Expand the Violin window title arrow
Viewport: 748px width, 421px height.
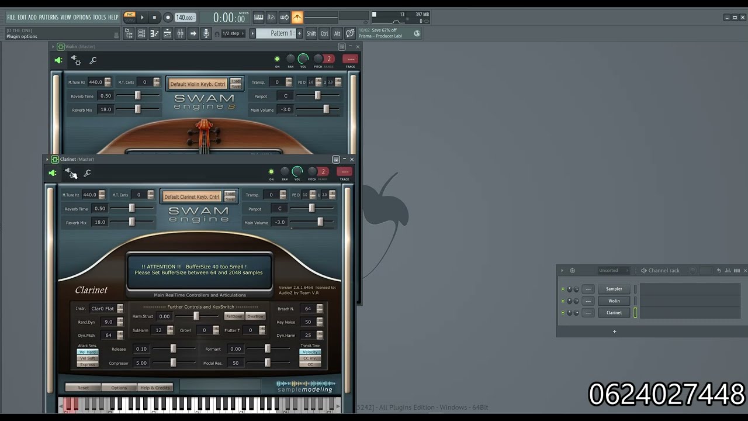53,46
